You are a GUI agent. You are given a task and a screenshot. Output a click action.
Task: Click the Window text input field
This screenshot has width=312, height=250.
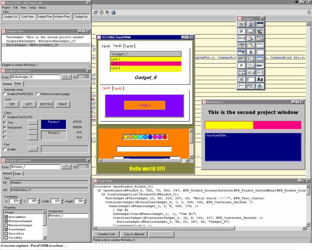[68, 216]
